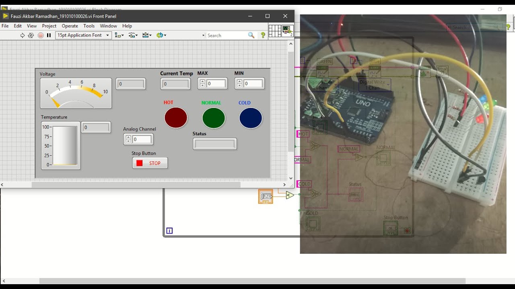The height and width of the screenshot is (289, 515).
Task: Click the Front Panel title bar icon
Action: [x=5, y=16]
